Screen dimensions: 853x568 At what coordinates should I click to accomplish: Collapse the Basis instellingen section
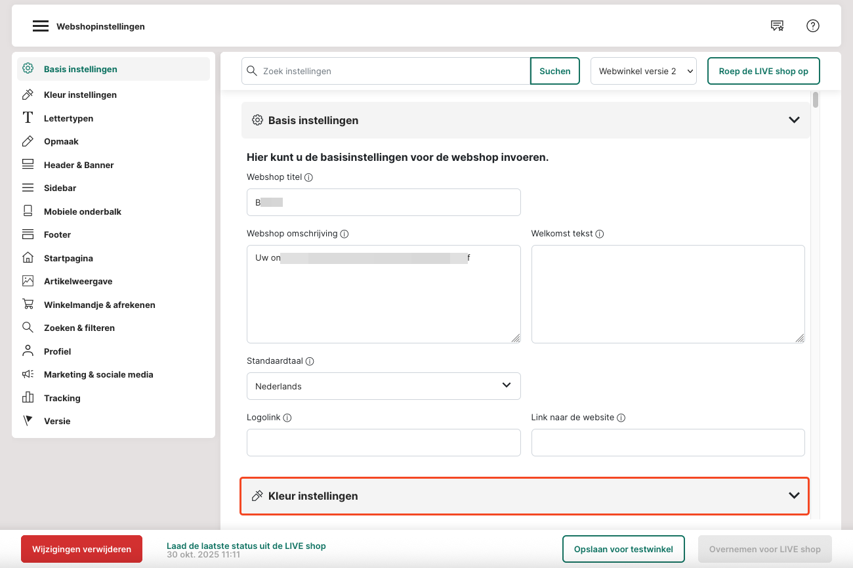pos(794,120)
